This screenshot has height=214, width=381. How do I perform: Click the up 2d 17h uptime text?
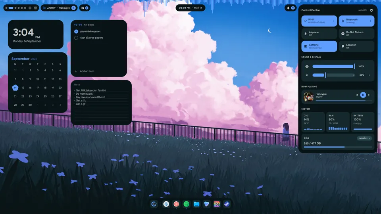point(362,10)
